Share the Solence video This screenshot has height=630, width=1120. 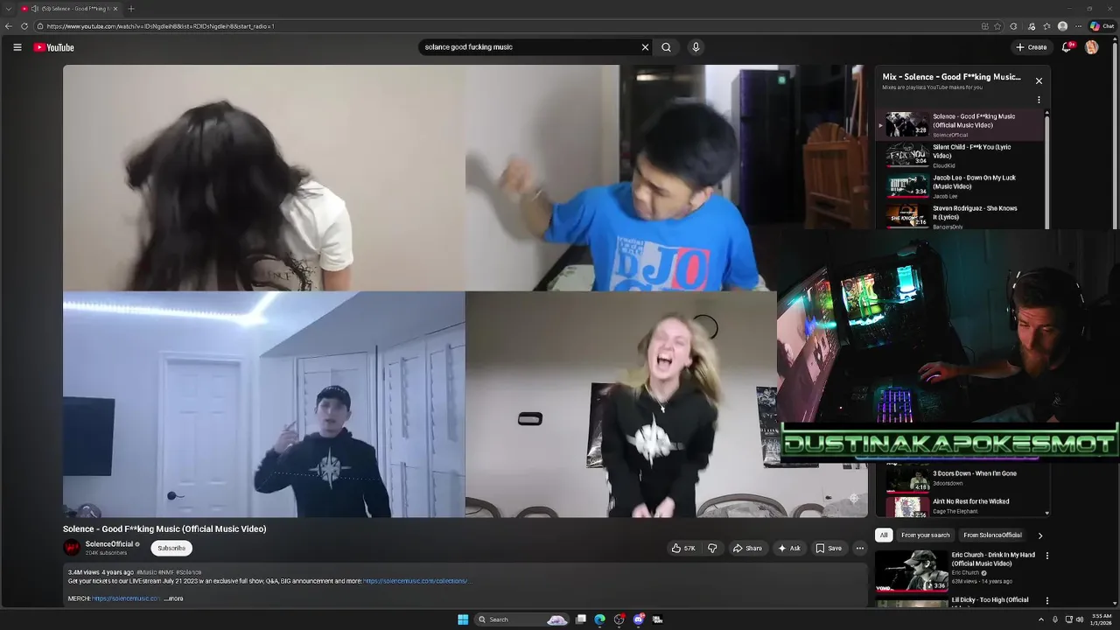[x=747, y=549]
